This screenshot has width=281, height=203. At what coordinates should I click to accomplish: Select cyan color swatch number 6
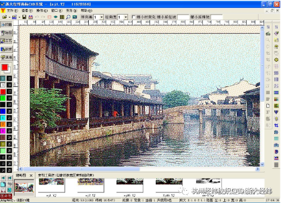pos(3,118)
